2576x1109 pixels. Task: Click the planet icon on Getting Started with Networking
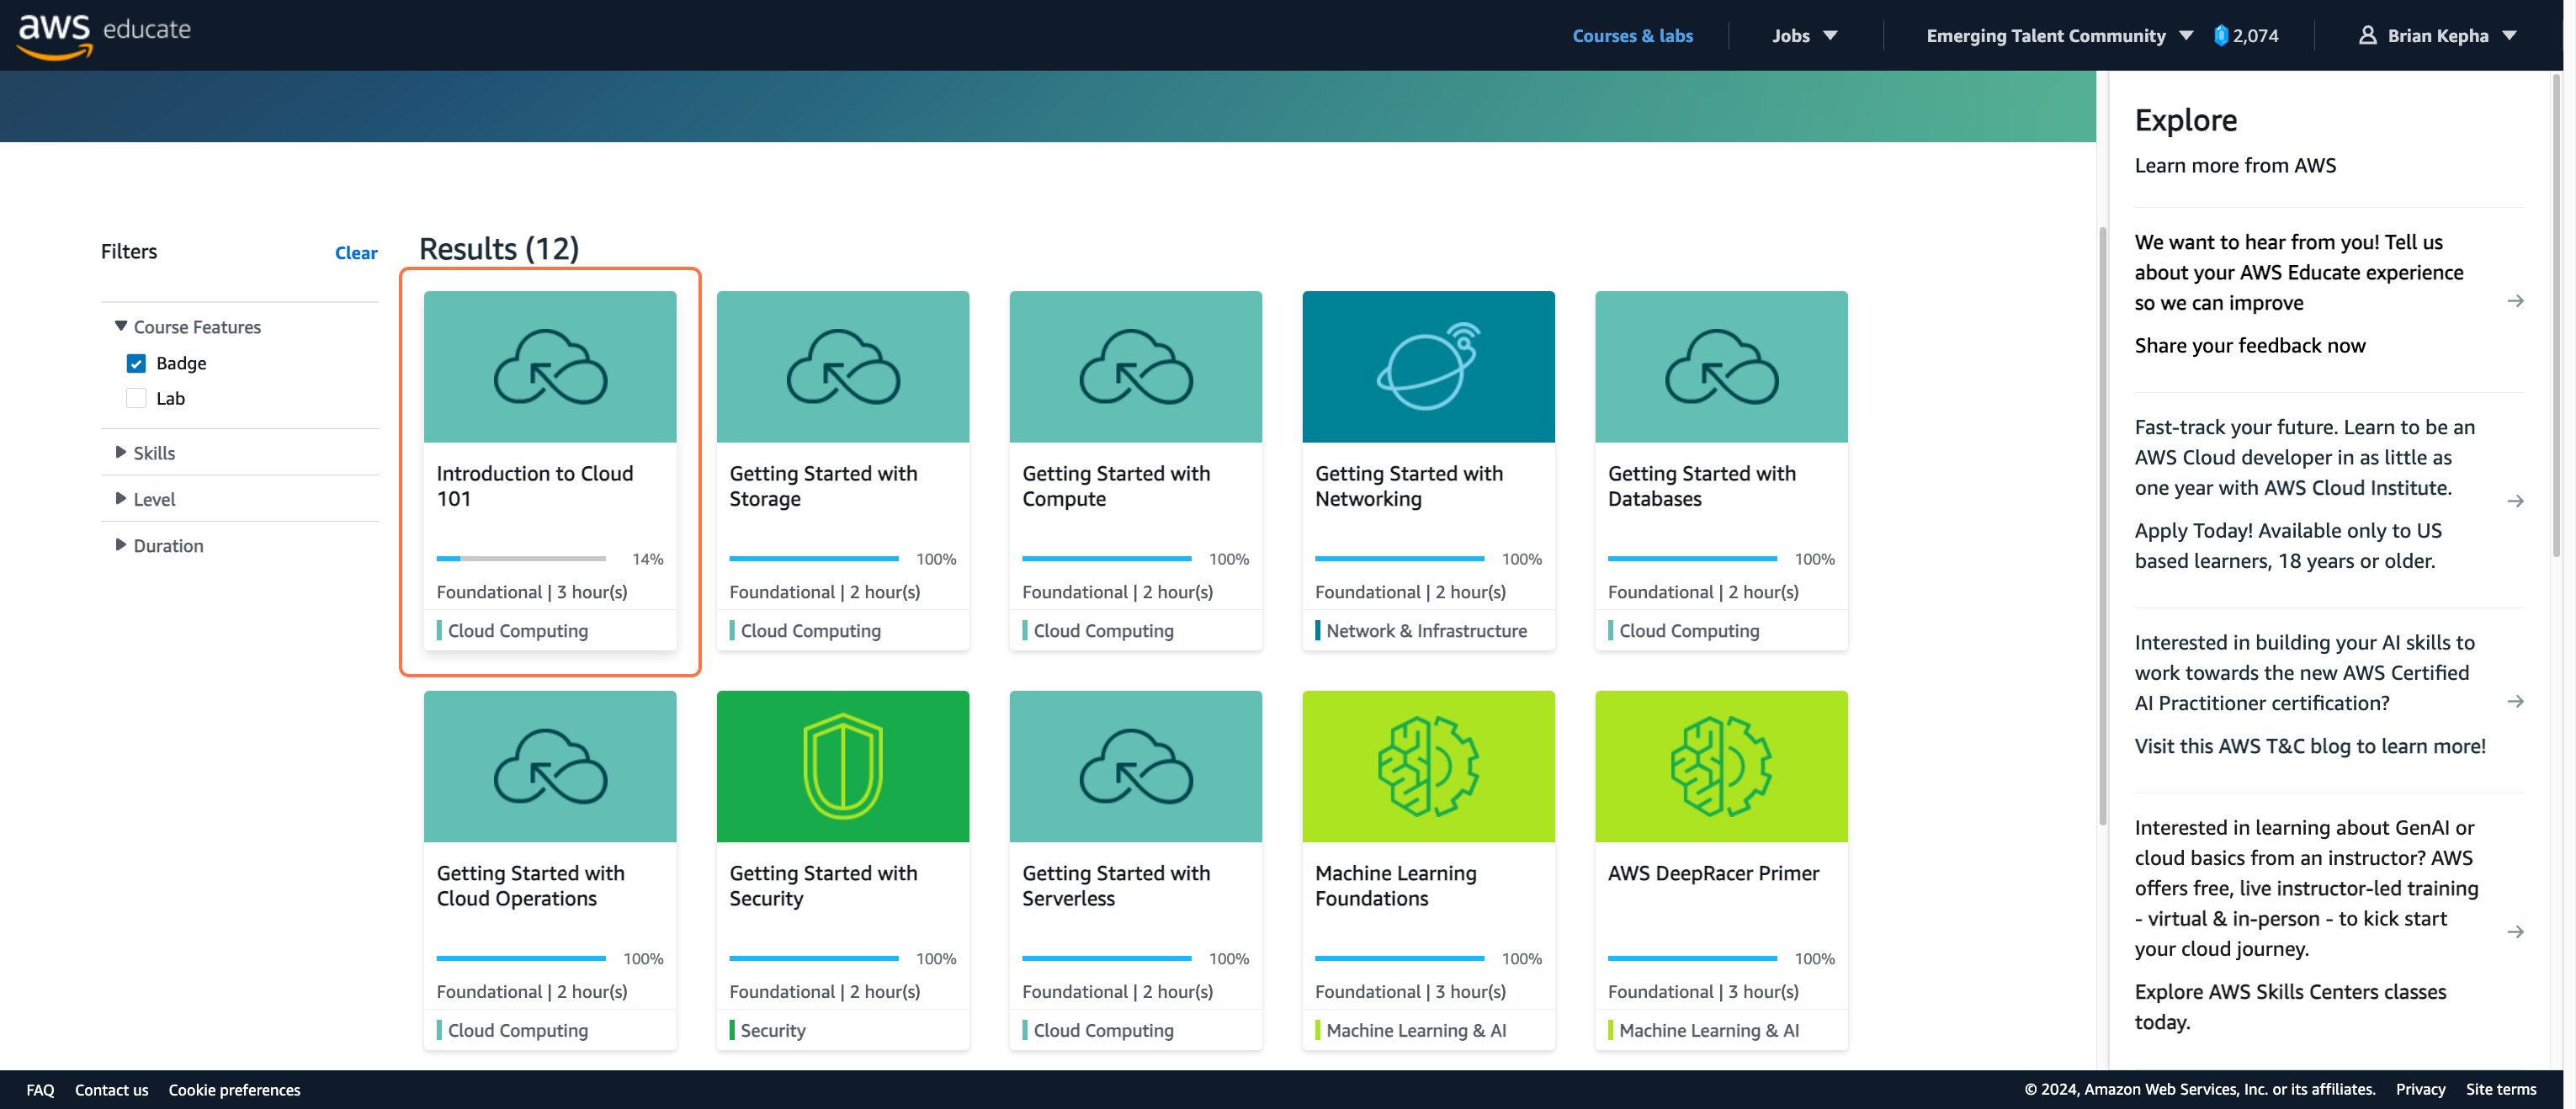coord(1429,366)
